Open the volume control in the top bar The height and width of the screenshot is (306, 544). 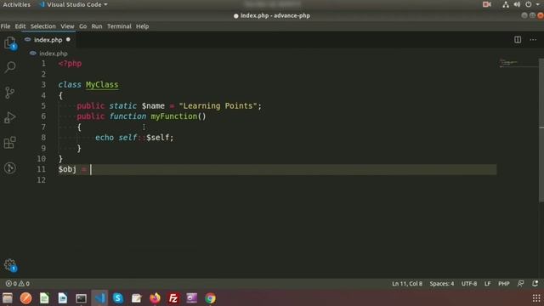517,4
